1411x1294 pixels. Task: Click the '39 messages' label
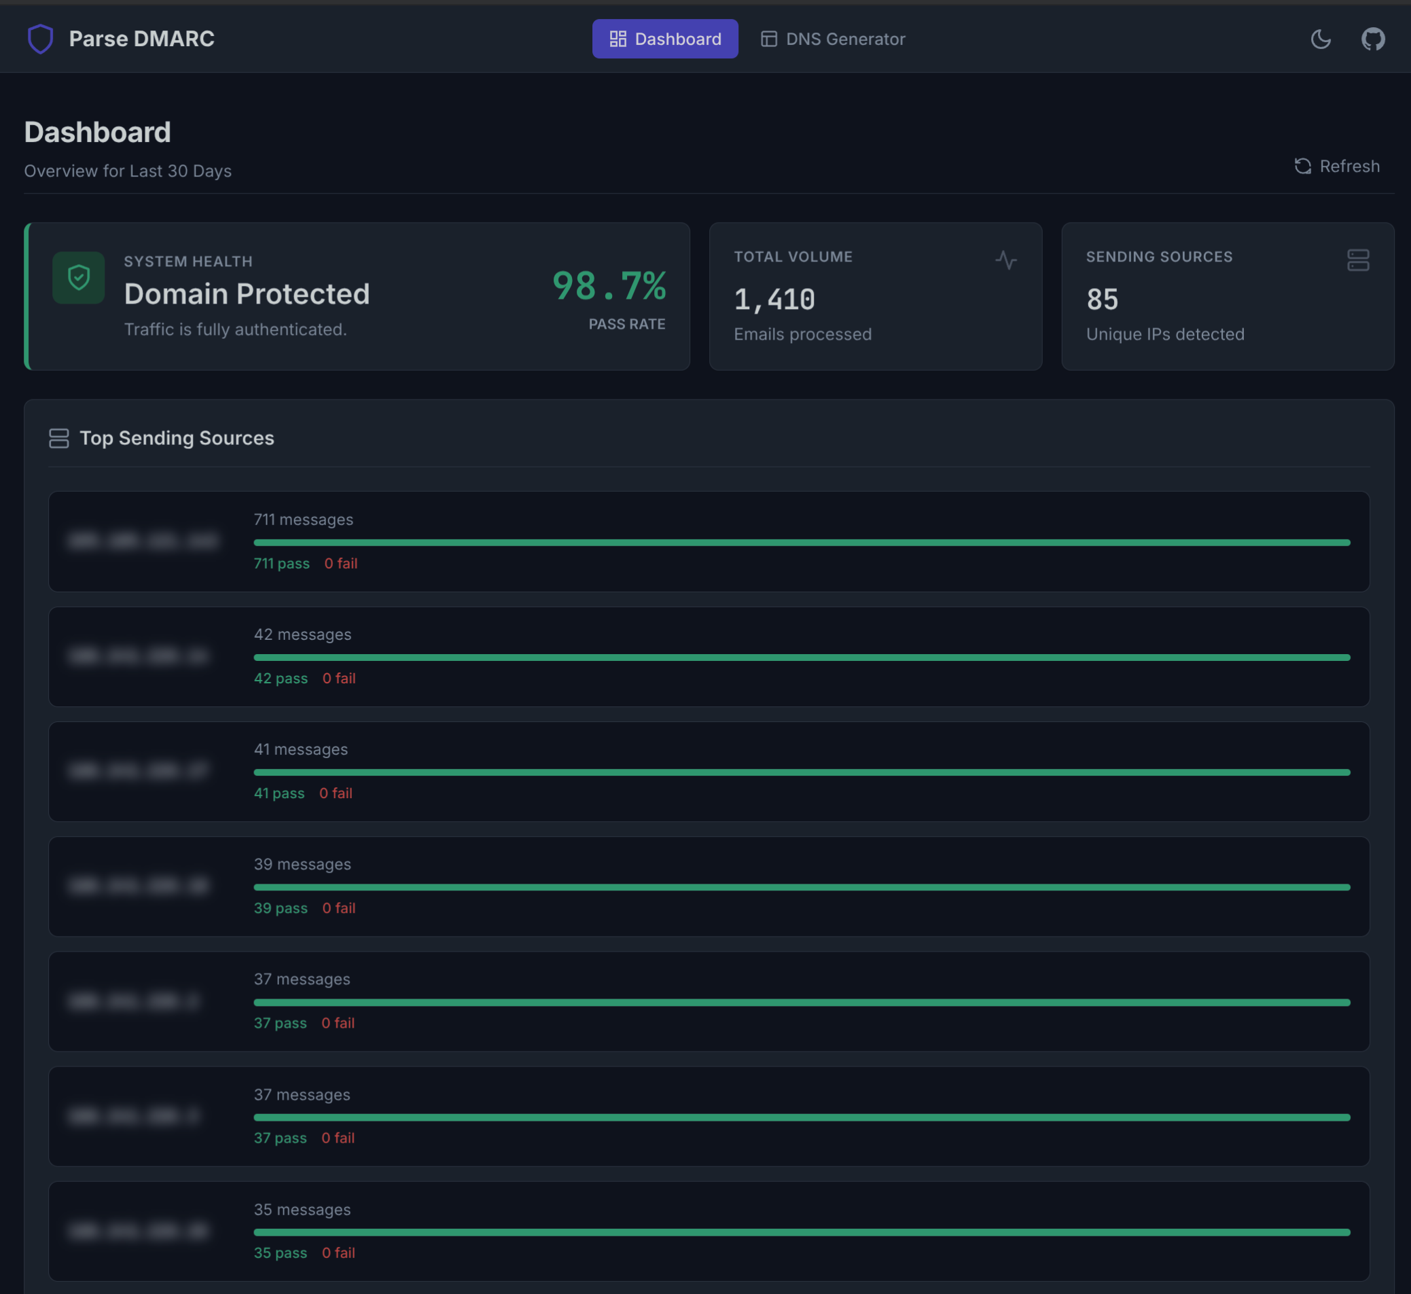(302, 864)
